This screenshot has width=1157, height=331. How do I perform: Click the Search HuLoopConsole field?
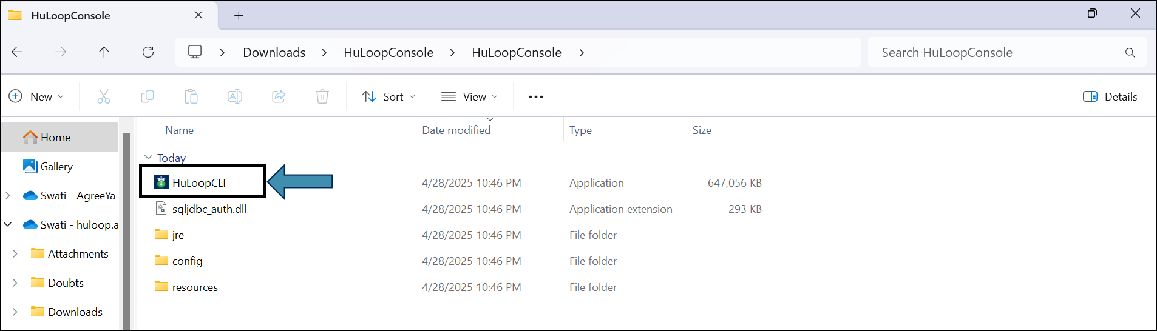click(996, 53)
